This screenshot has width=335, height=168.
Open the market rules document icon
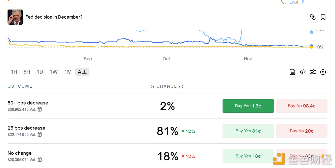292,72
